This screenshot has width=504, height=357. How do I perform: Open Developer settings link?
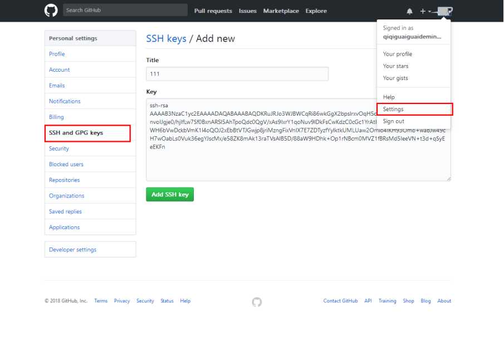90,250
